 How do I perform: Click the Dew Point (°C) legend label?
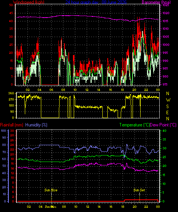[163, 125]
